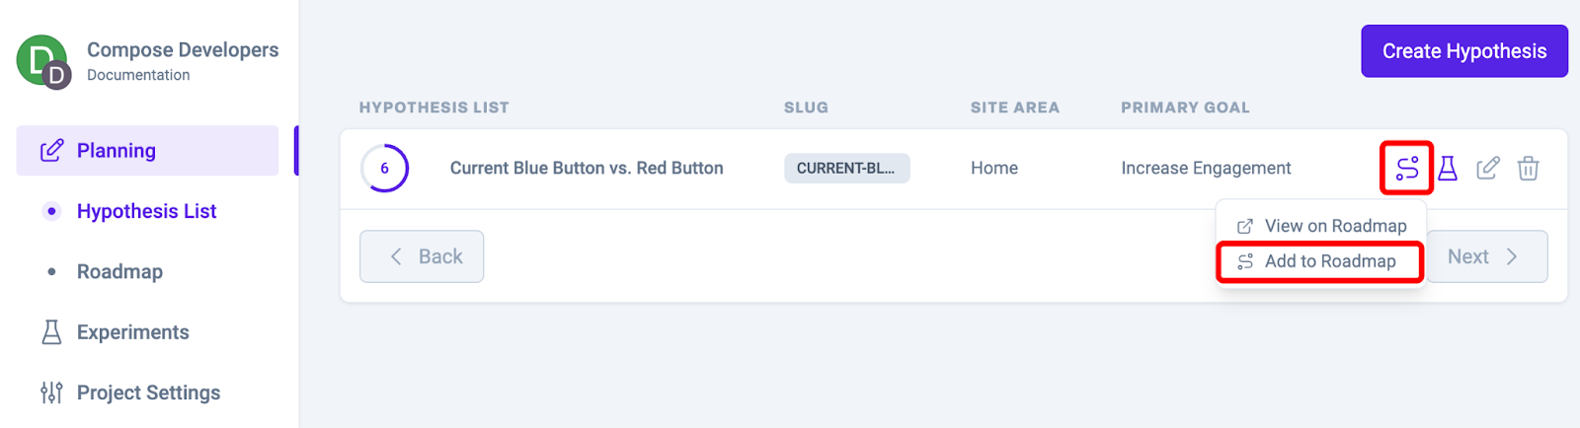Advance with the Next button

pos(1486,256)
